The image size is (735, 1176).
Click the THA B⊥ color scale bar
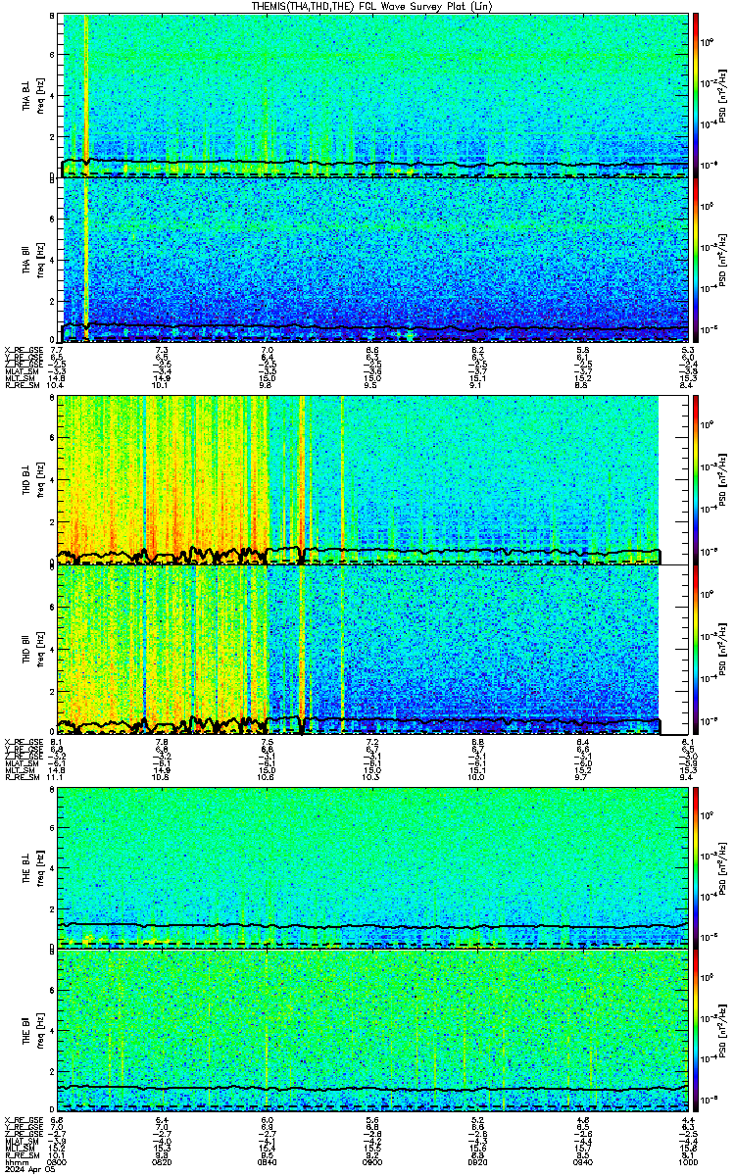click(x=696, y=95)
